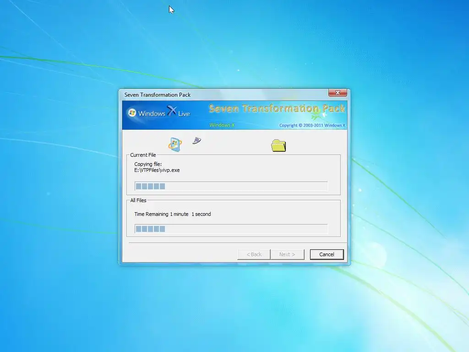Click the 'Current File' group label
The height and width of the screenshot is (352, 469).
[143, 155]
